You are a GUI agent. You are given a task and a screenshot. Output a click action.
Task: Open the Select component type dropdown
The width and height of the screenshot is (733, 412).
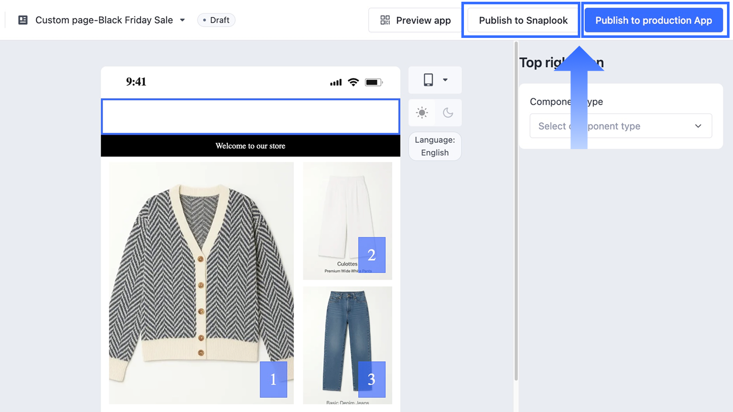[621, 126]
